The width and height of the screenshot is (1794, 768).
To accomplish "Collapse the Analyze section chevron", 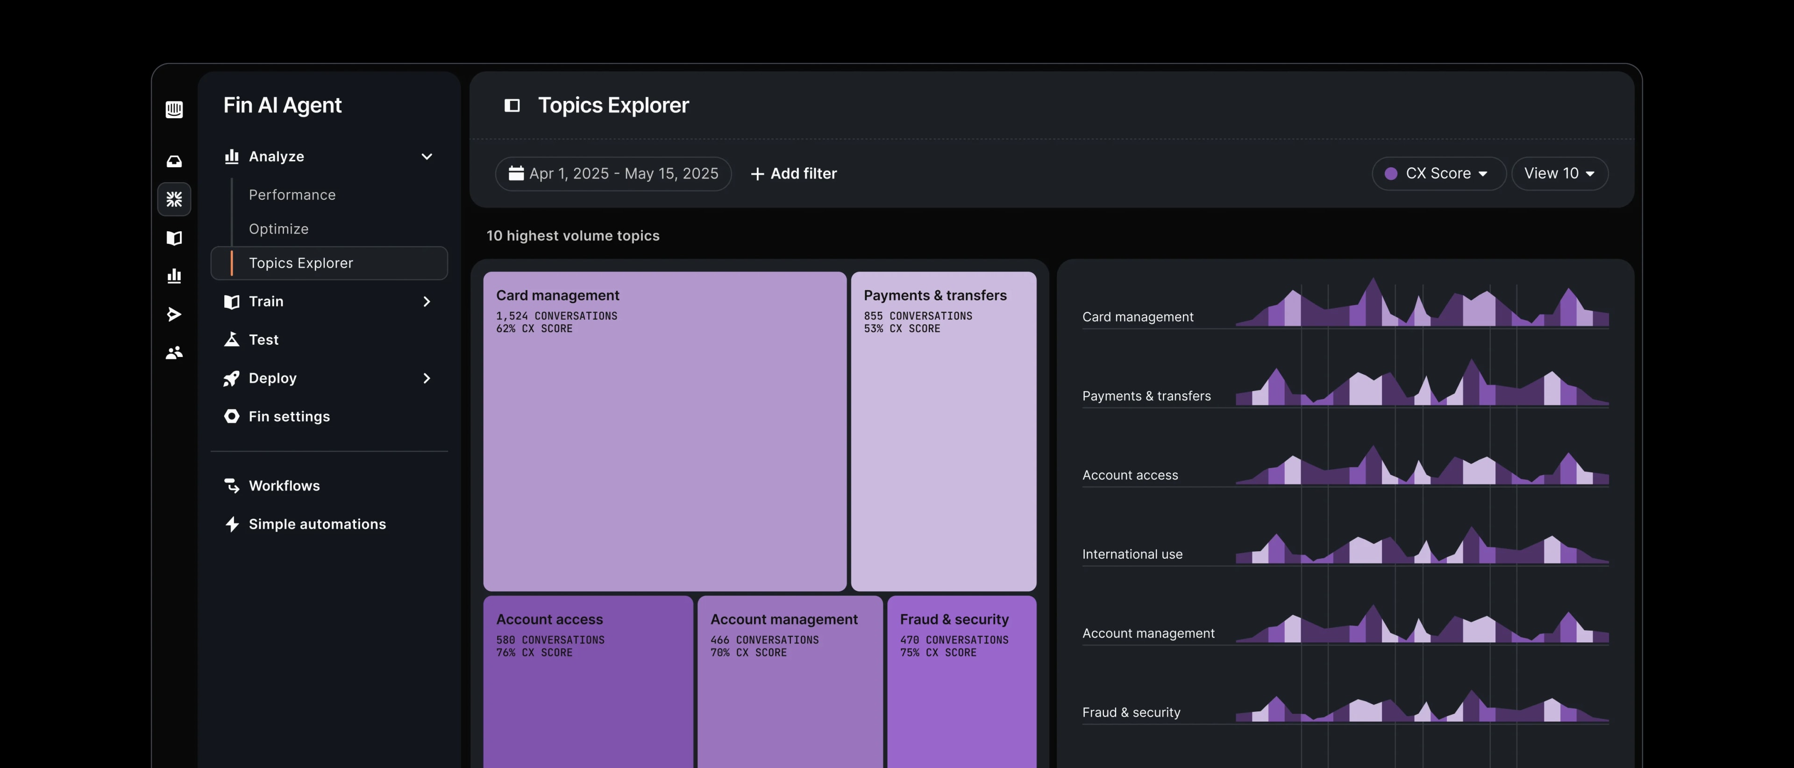I will click(426, 156).
